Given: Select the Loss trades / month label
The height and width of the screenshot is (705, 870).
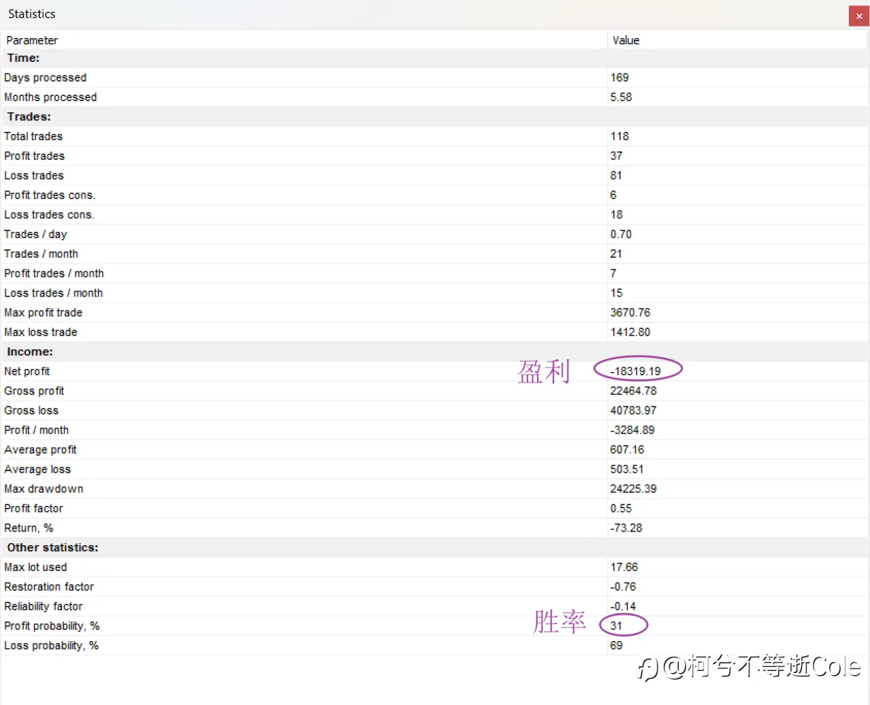Looking at the screenshot, I should click(53, 293).
